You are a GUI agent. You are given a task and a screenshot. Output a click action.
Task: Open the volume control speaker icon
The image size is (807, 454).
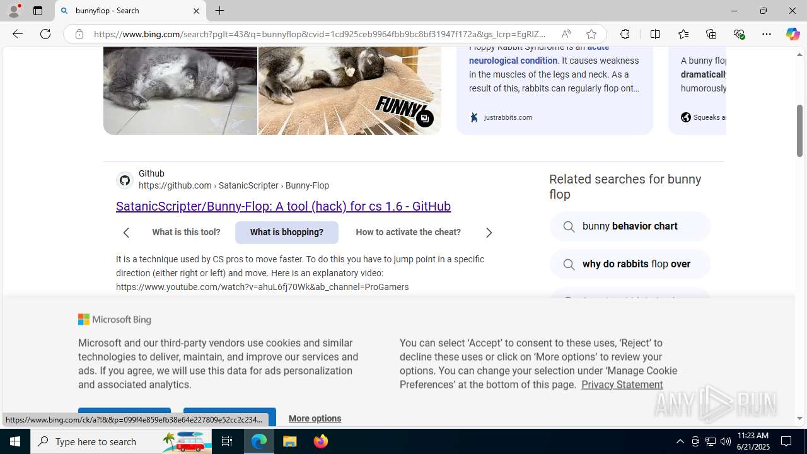point(726,441)
